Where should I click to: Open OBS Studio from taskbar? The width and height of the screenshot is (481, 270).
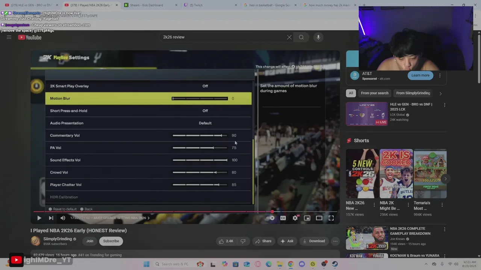point(324,264)
